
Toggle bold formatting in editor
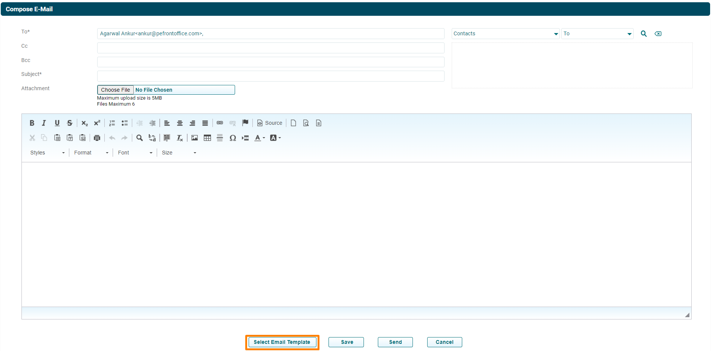[x=32, y=123]
